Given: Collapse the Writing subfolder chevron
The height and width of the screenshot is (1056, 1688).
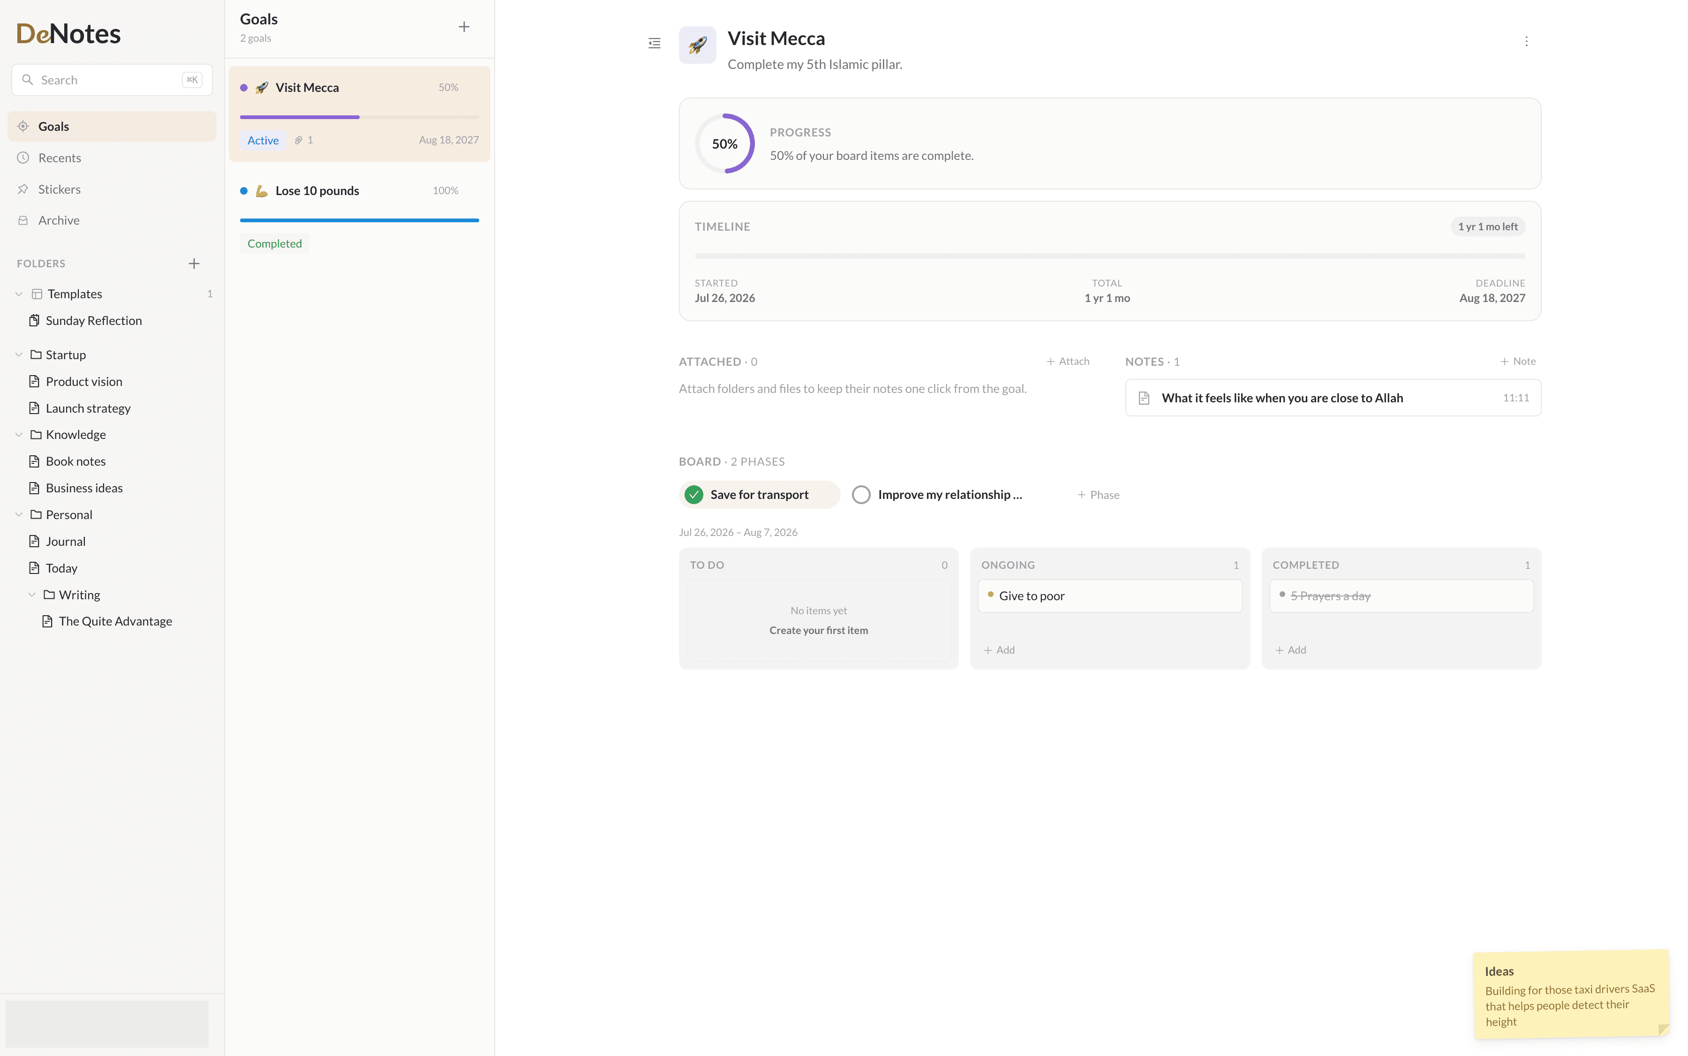Looking at the screenshot, I should pos(32,595).
